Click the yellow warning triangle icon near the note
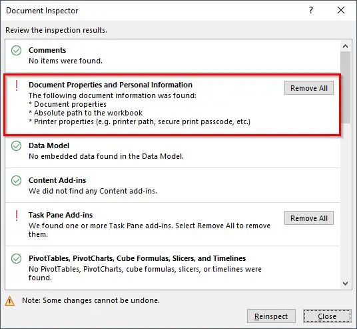357x329 pixels. tap(9, 301)
